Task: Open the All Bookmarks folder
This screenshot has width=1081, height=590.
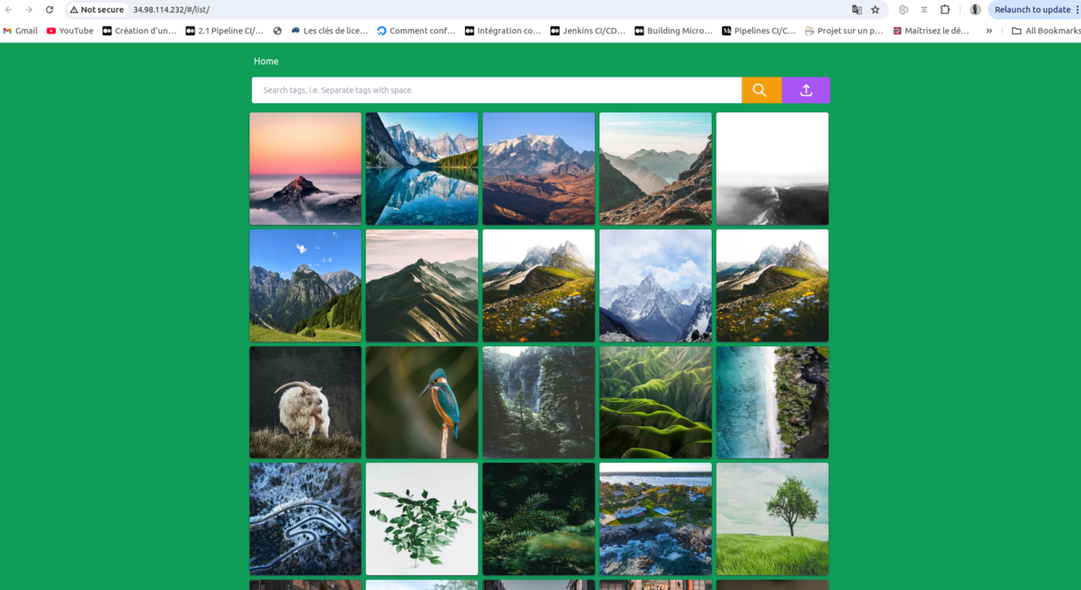Action: coord(1046,31)
